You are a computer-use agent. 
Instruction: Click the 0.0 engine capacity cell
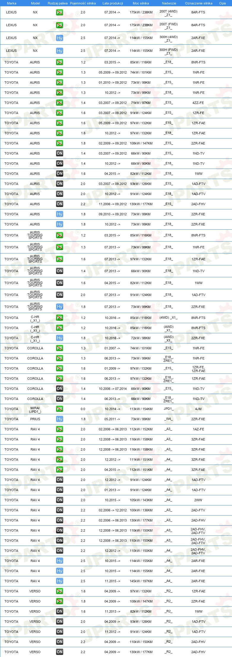[83, 409]
